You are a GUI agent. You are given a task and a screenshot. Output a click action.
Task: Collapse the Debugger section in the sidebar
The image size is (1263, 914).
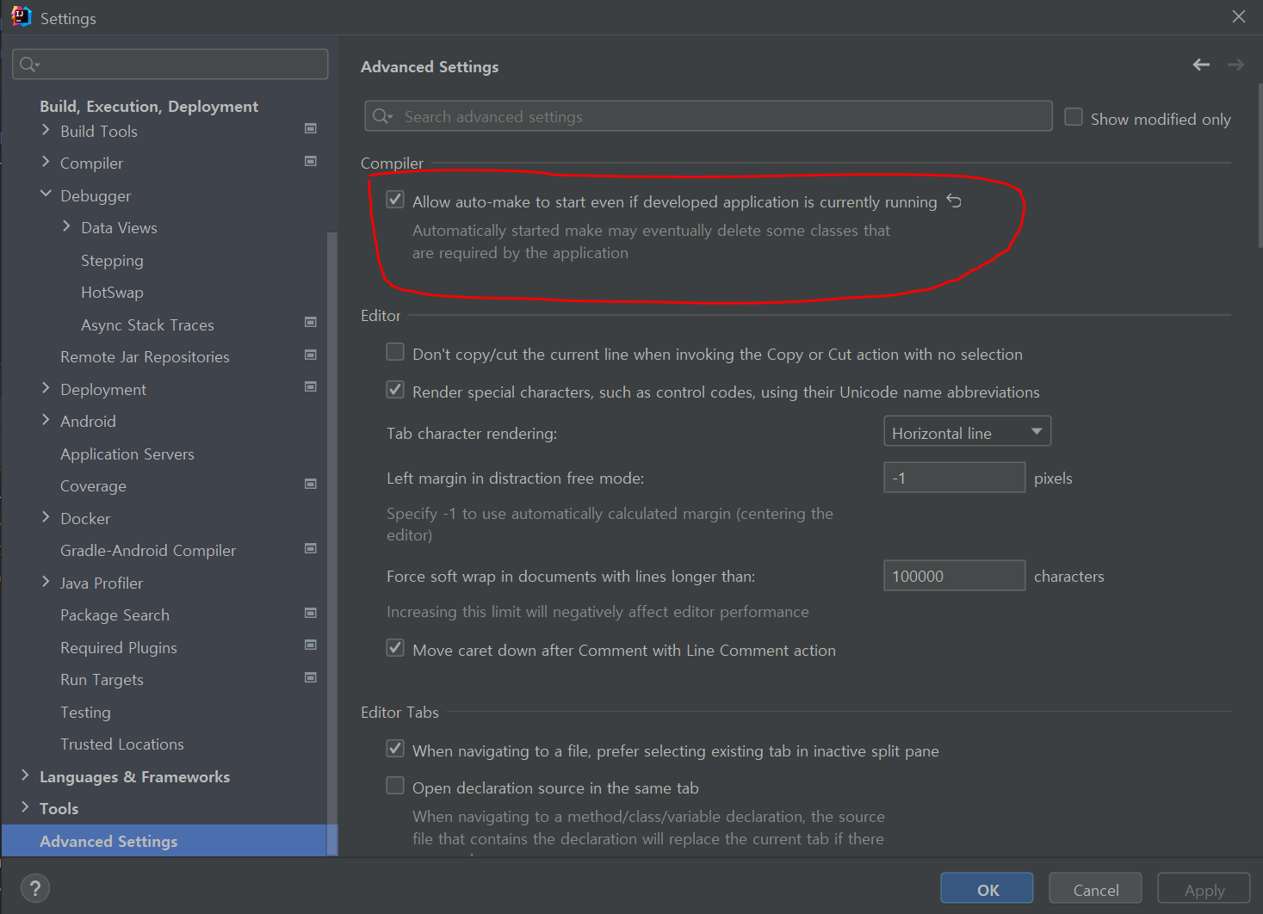(45, 194)
